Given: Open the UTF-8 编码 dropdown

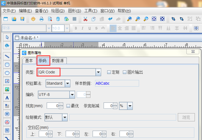Looking at the screenshot, I should click(72, 95).
